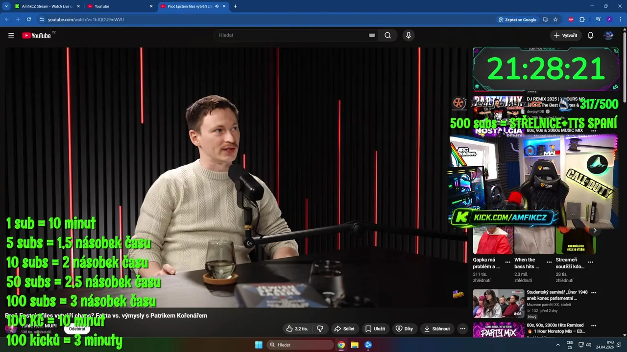
Task: Open Windows Start menu
Action: (x=259, y=345)
